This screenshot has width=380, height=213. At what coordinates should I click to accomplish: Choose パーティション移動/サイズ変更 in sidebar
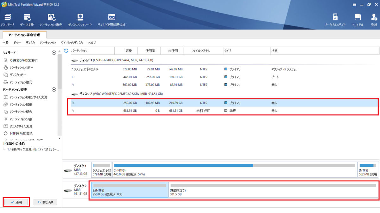[x=25, y=97]
